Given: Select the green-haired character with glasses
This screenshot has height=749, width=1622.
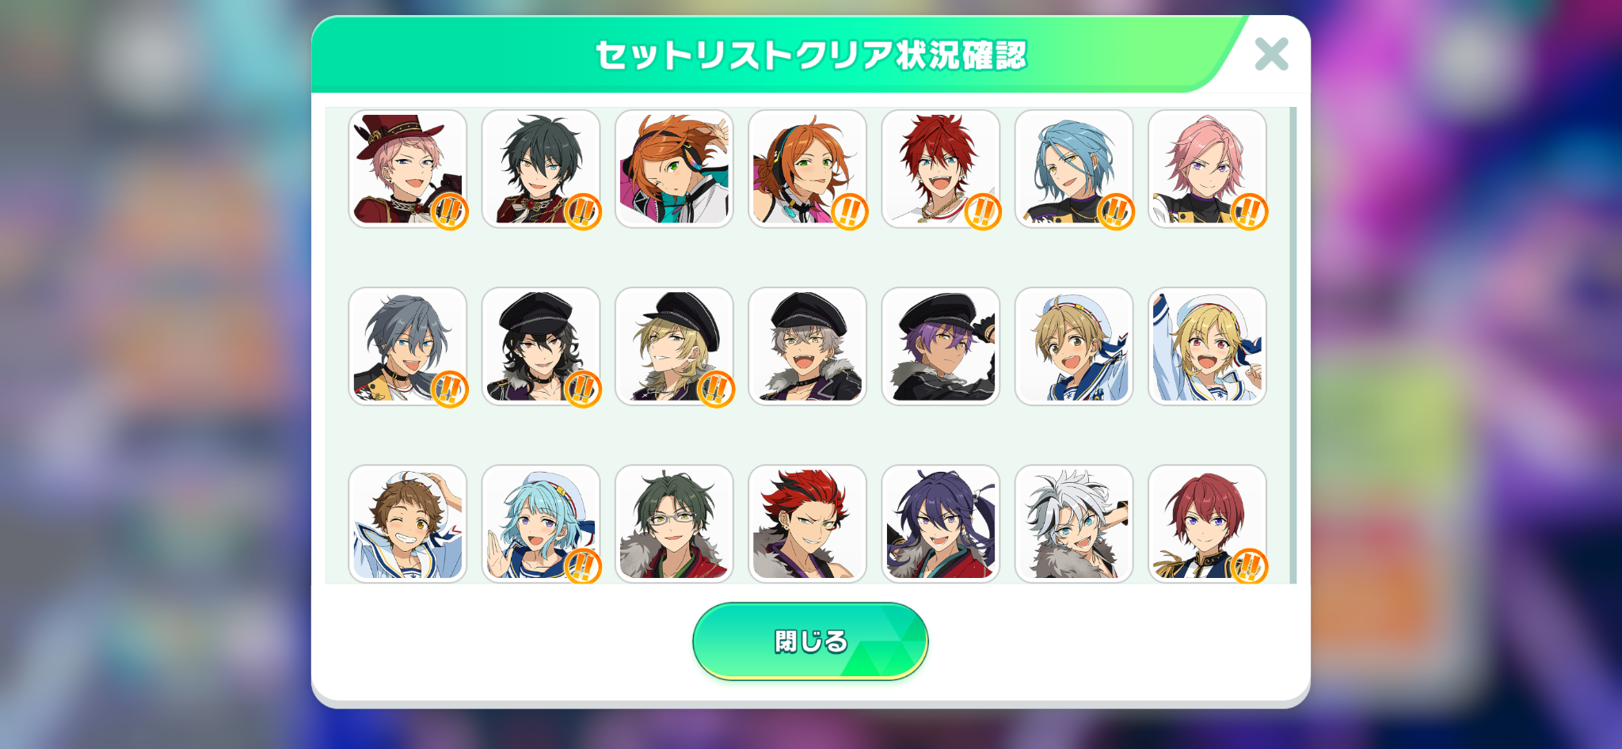Looking at the screenshot, I should pos(674,523).
